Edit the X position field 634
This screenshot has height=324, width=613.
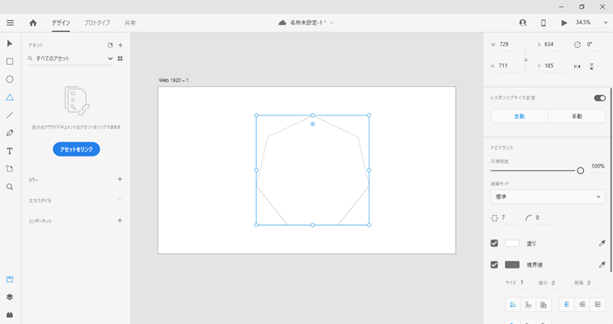tap(555, 45)
